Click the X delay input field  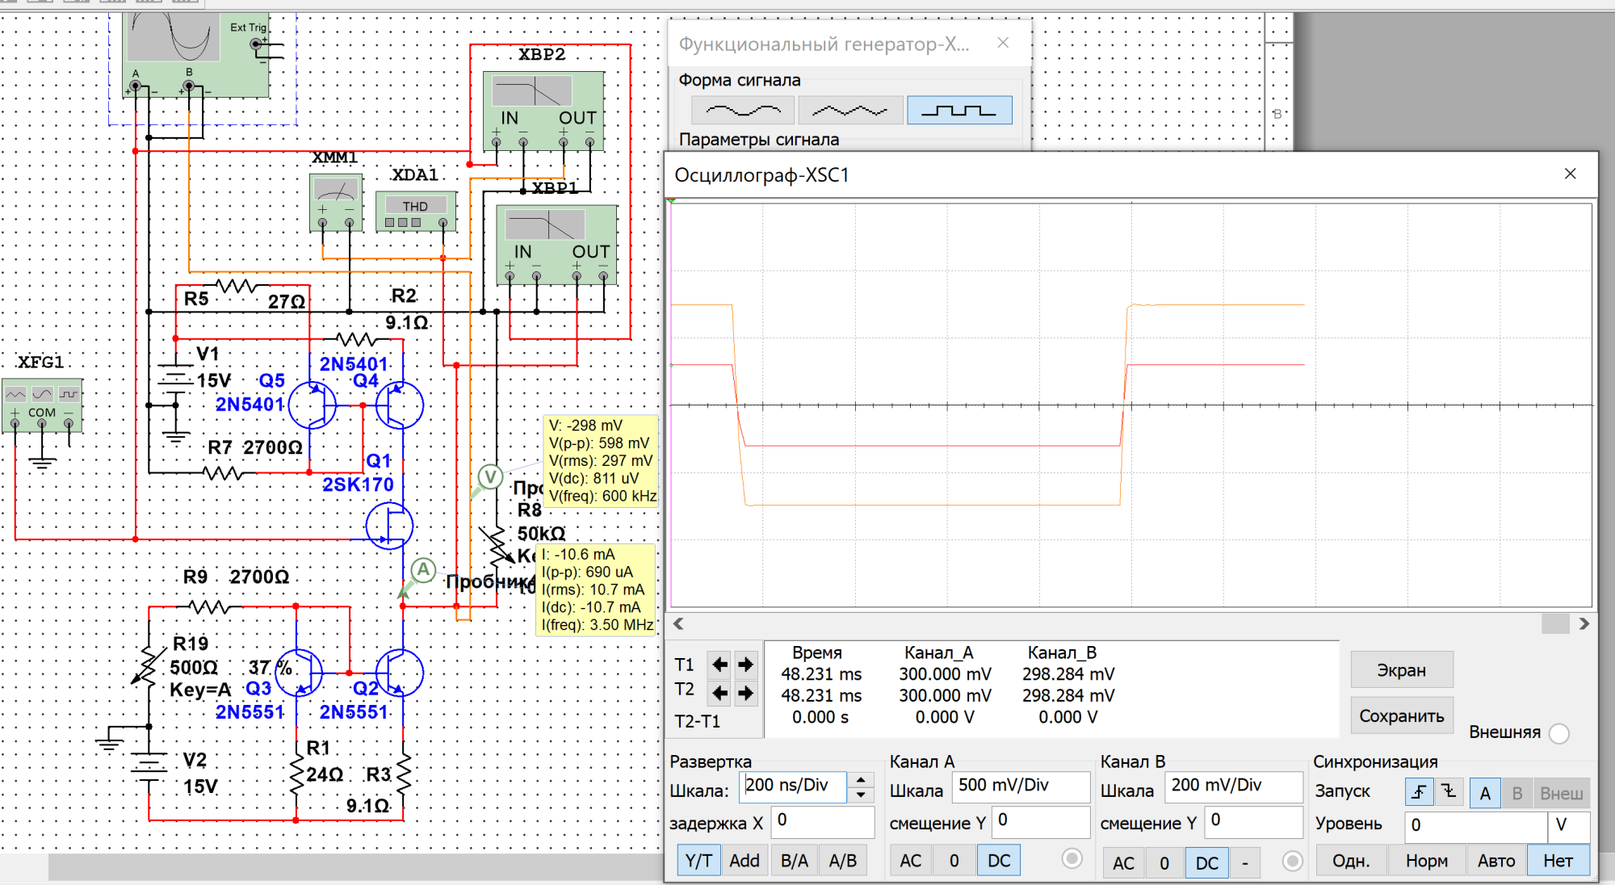point(823,821)
